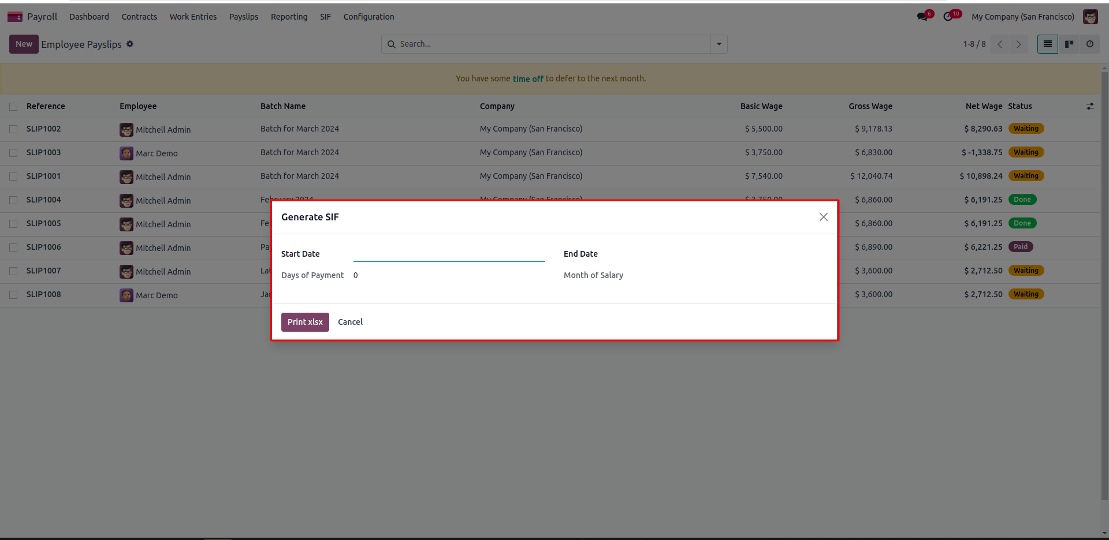Switch to activity view icon
The width and height of the screenshot is (1109, 540).
1089,44
